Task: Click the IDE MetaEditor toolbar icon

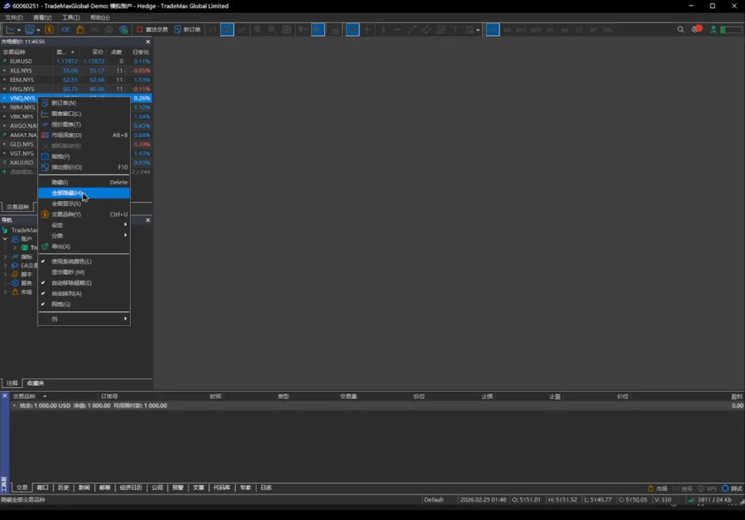Action: click(x=66, y=30)
